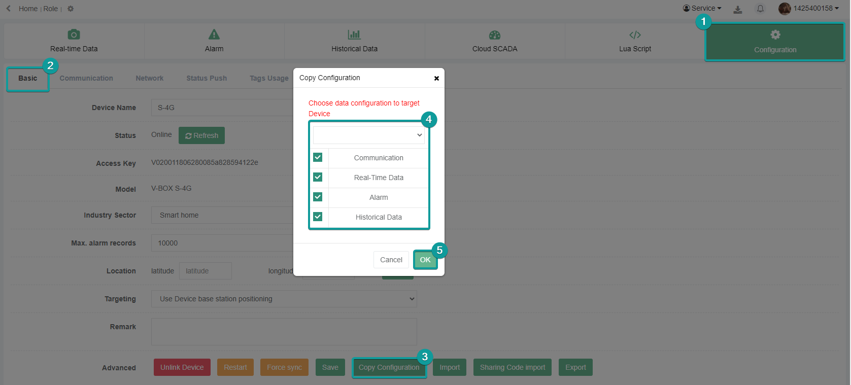Screen dimensions: 851x385
Task: Click the Home breadcrumb link
Action: 28,9
